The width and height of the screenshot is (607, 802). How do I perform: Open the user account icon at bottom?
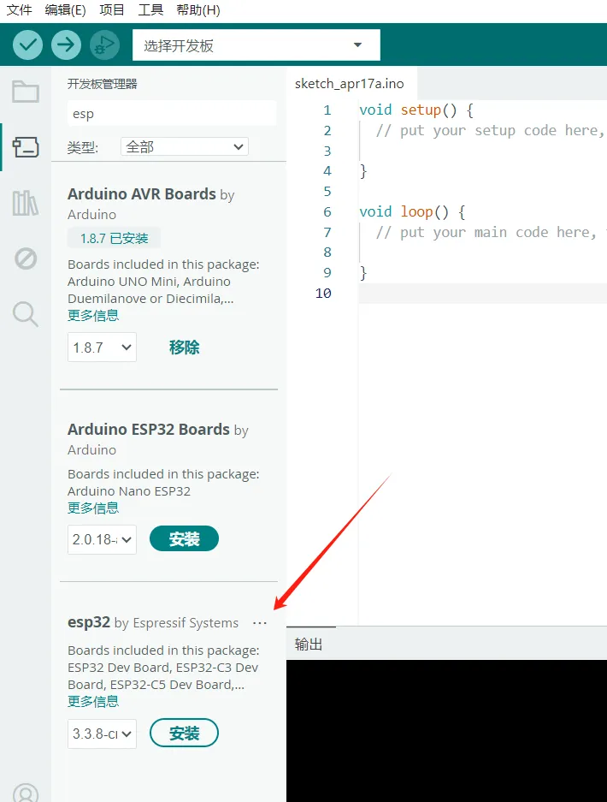[26, 793]
